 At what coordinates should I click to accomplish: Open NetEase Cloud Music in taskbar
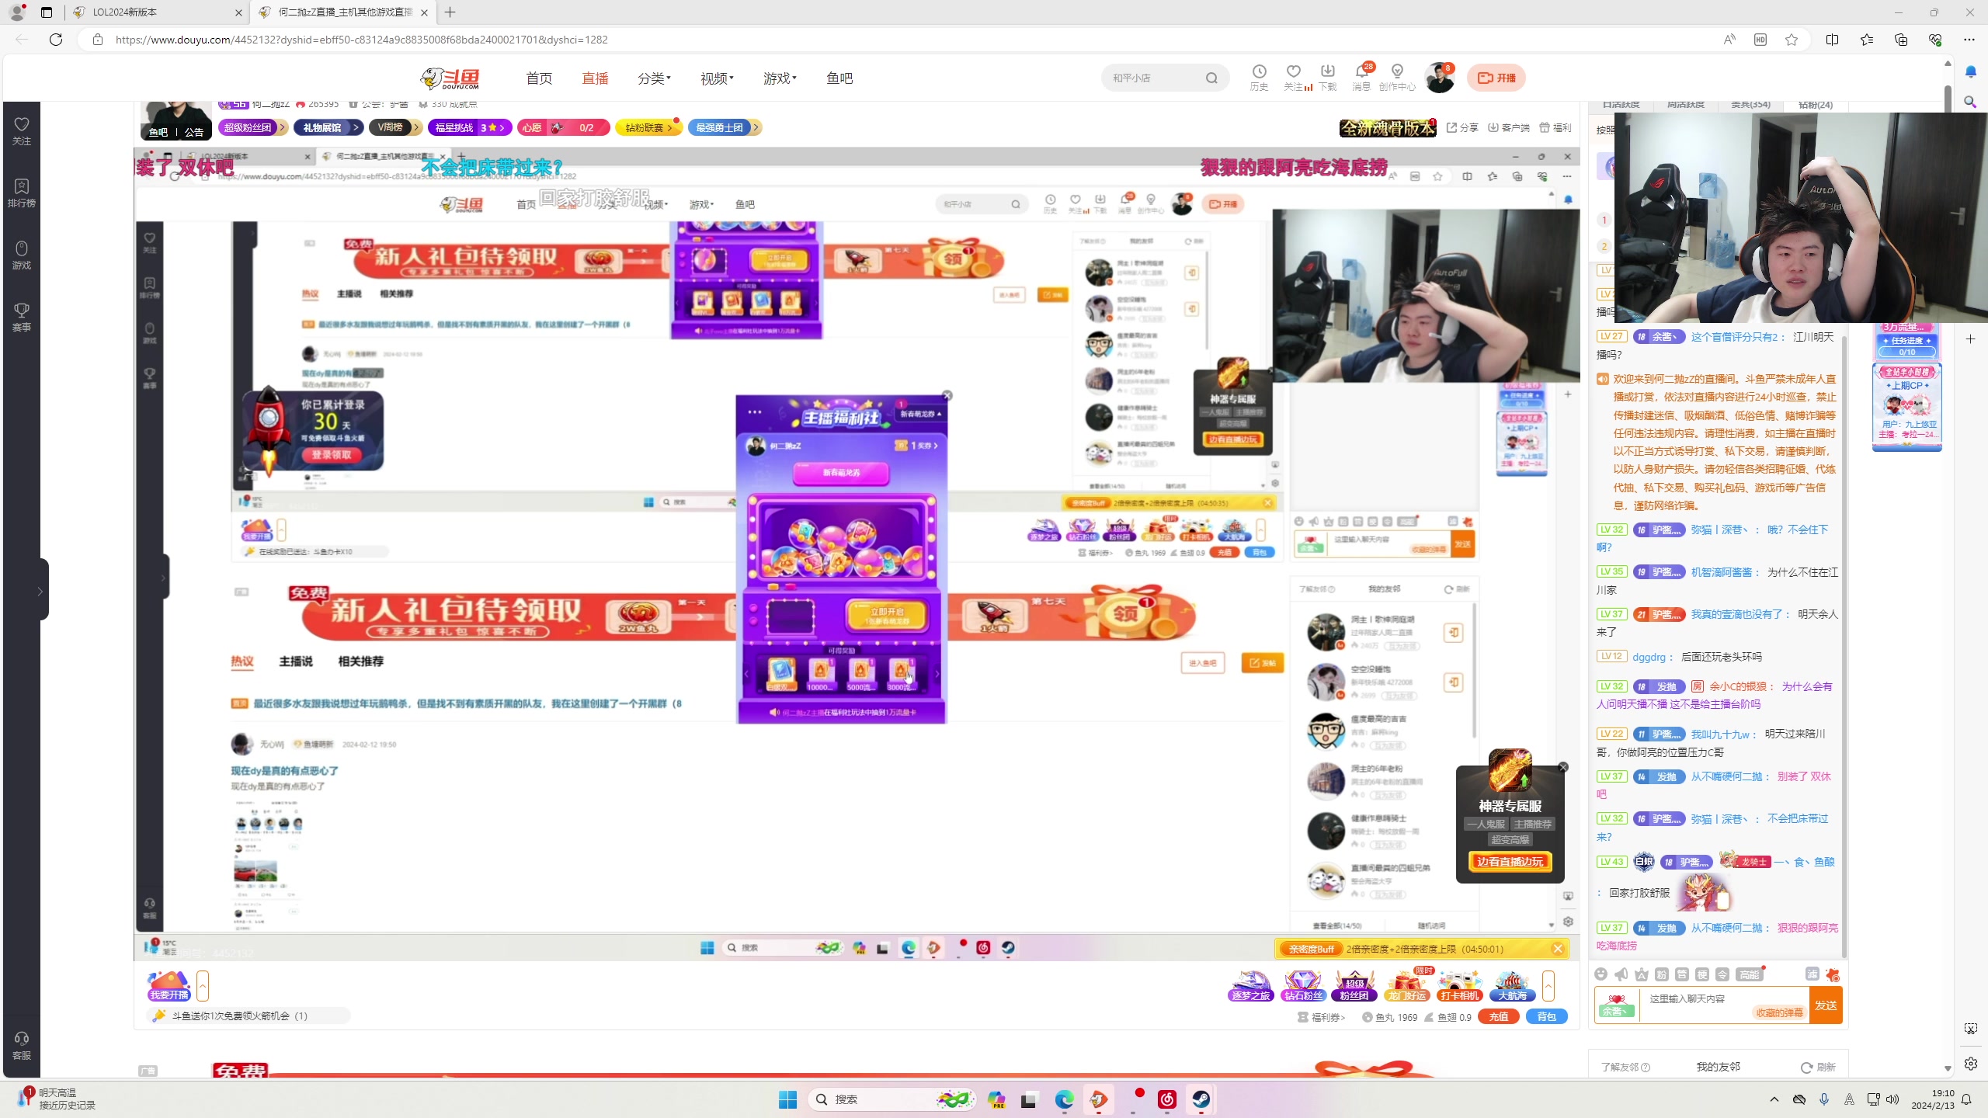1166,1099
